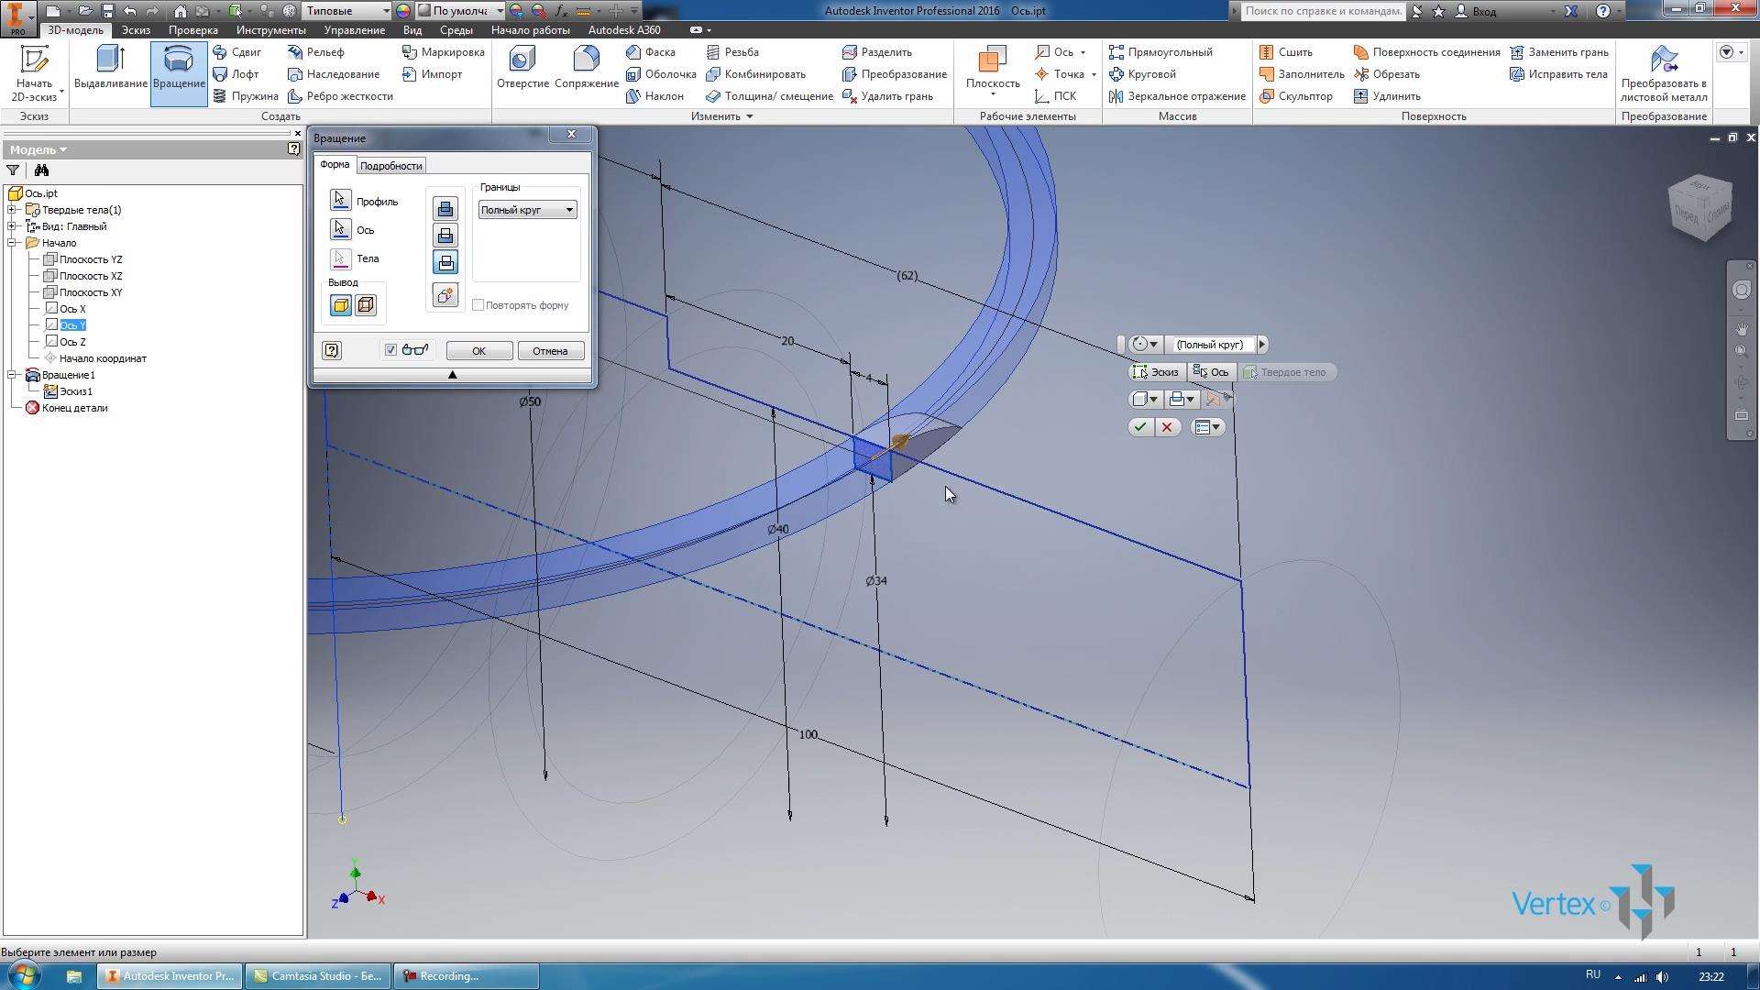Toggle Повторять форму checkbox in Вращение dialog
Screen dimensions: 1760x990
click(477, 304)
